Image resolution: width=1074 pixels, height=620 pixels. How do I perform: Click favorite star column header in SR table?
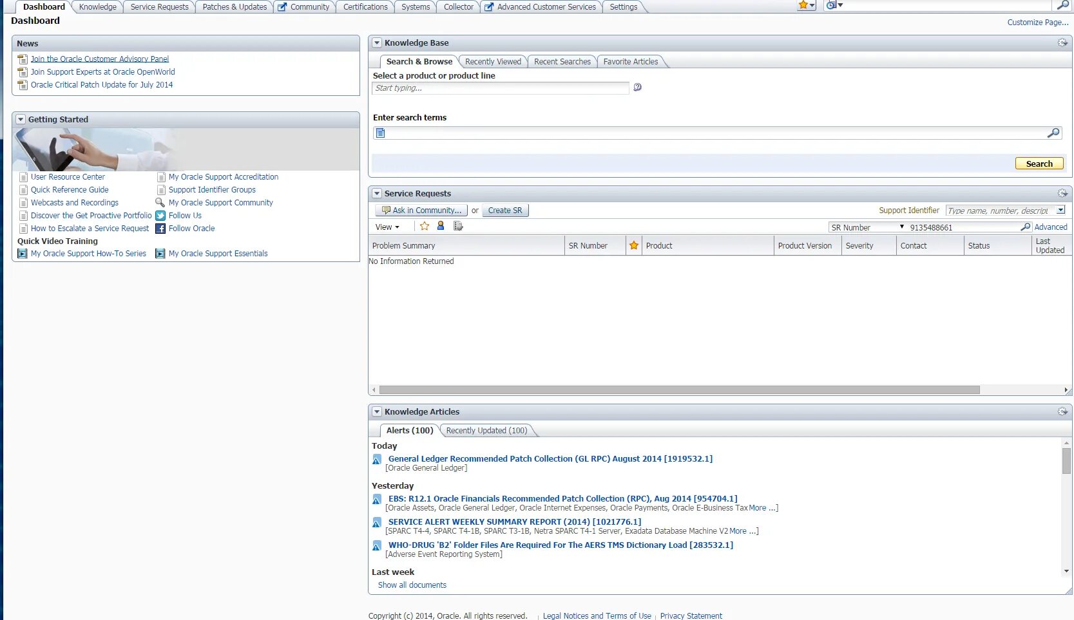click(634, 245)
